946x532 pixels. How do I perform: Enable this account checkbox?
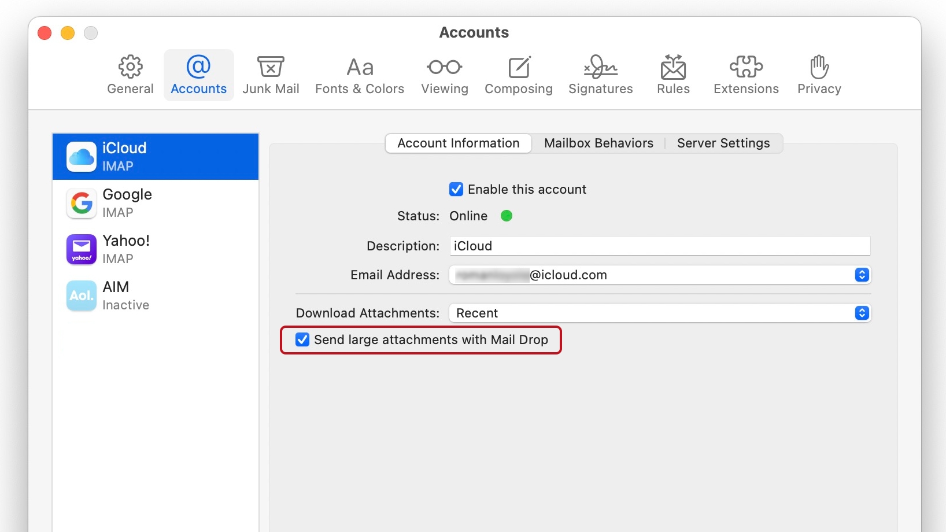(456, 189)
